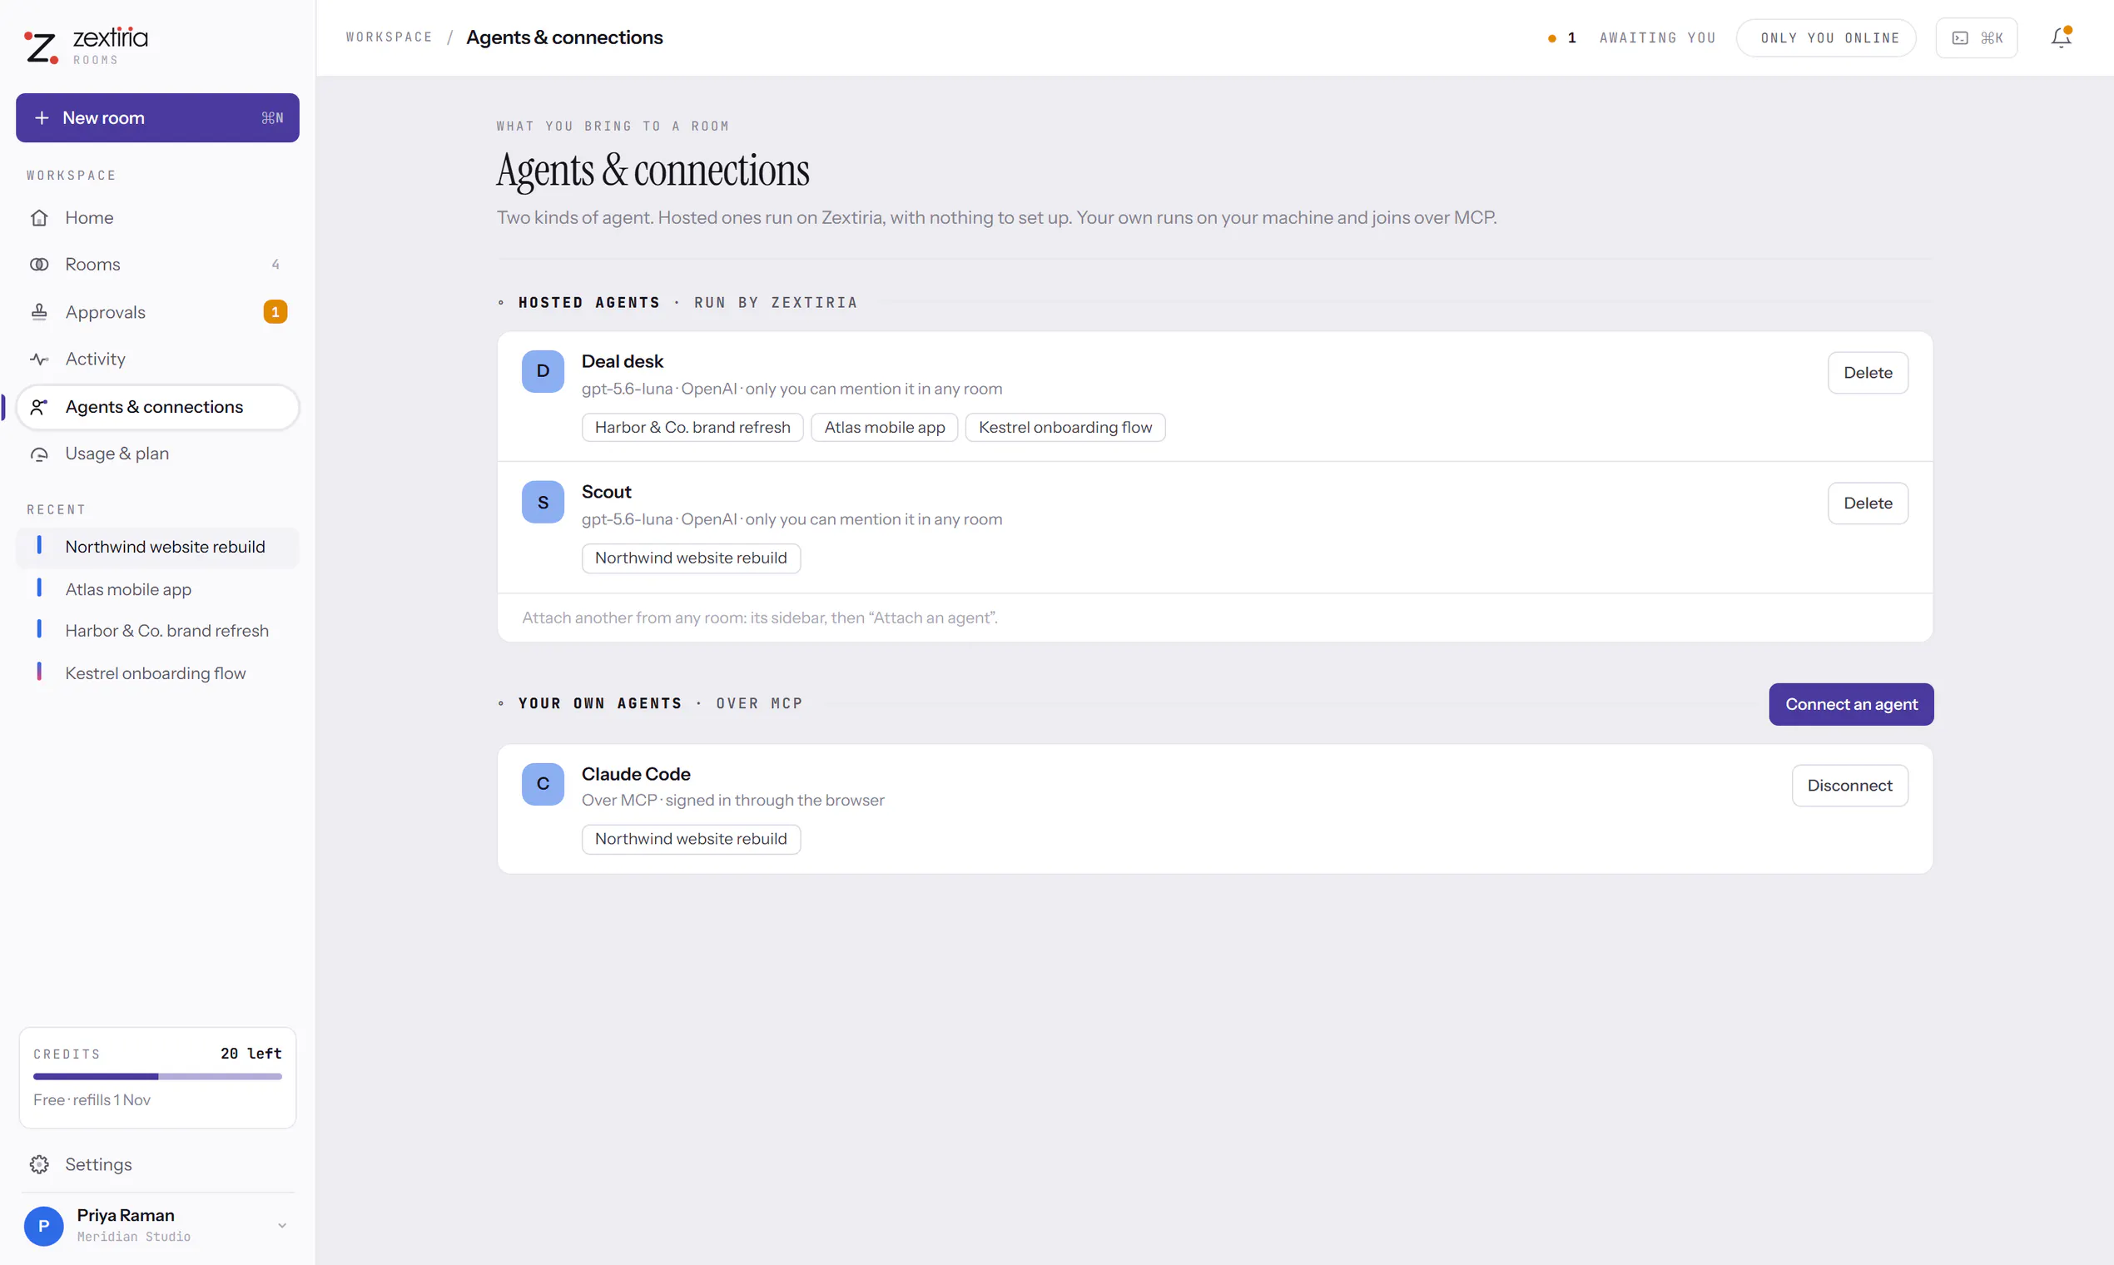Image resolution: width=2114 pixels, height=1265 pixels.
Task: Click the Claude Code C avatar
Action: [543, 784]
